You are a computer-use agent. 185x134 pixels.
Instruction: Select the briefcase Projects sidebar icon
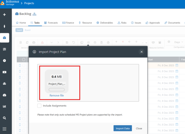coord(4,38)
